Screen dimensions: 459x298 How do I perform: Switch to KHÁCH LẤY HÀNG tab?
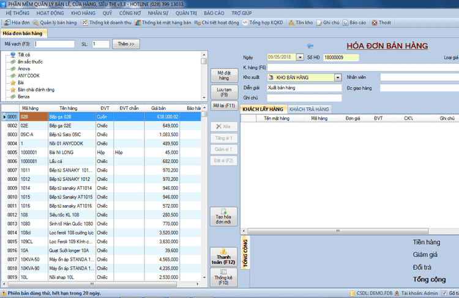pos(263,109)
